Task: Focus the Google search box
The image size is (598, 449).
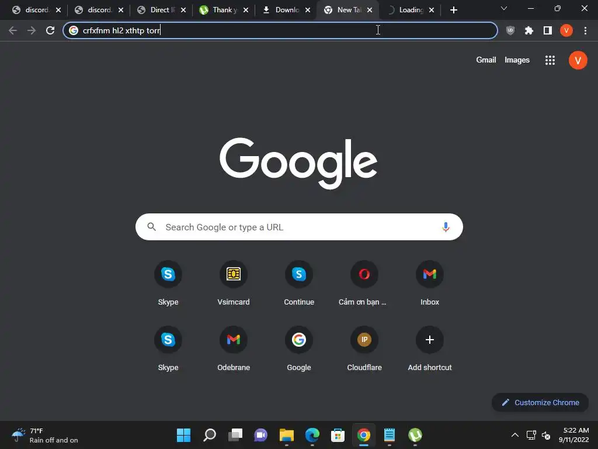Action: tap(299, 227)
